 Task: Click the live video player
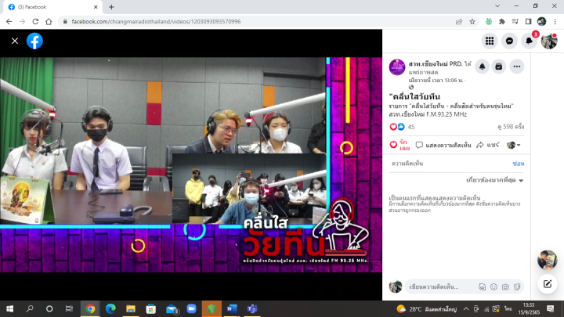(190, 164)
